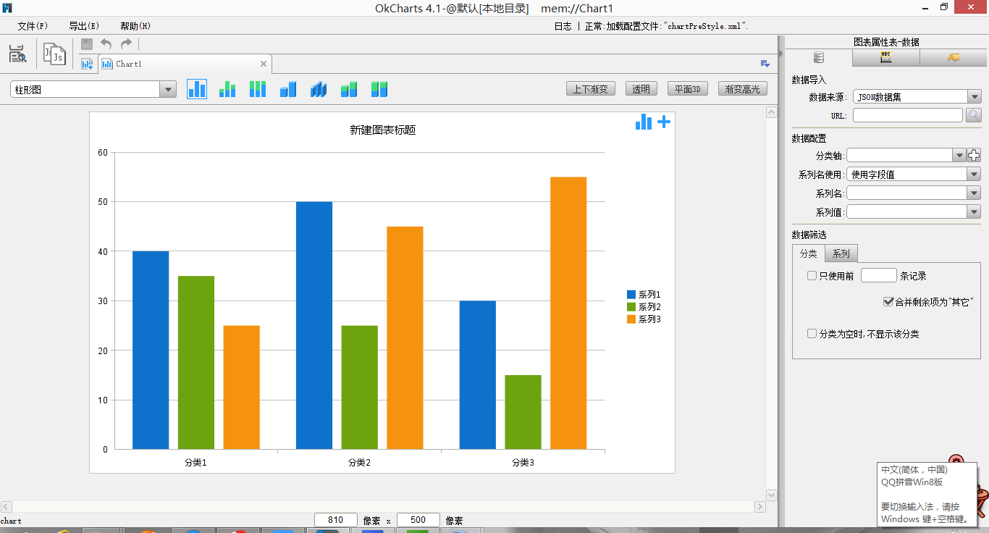Select the 系列 filter tab
The height and width of the screenshot is (533, 989).
841,253
